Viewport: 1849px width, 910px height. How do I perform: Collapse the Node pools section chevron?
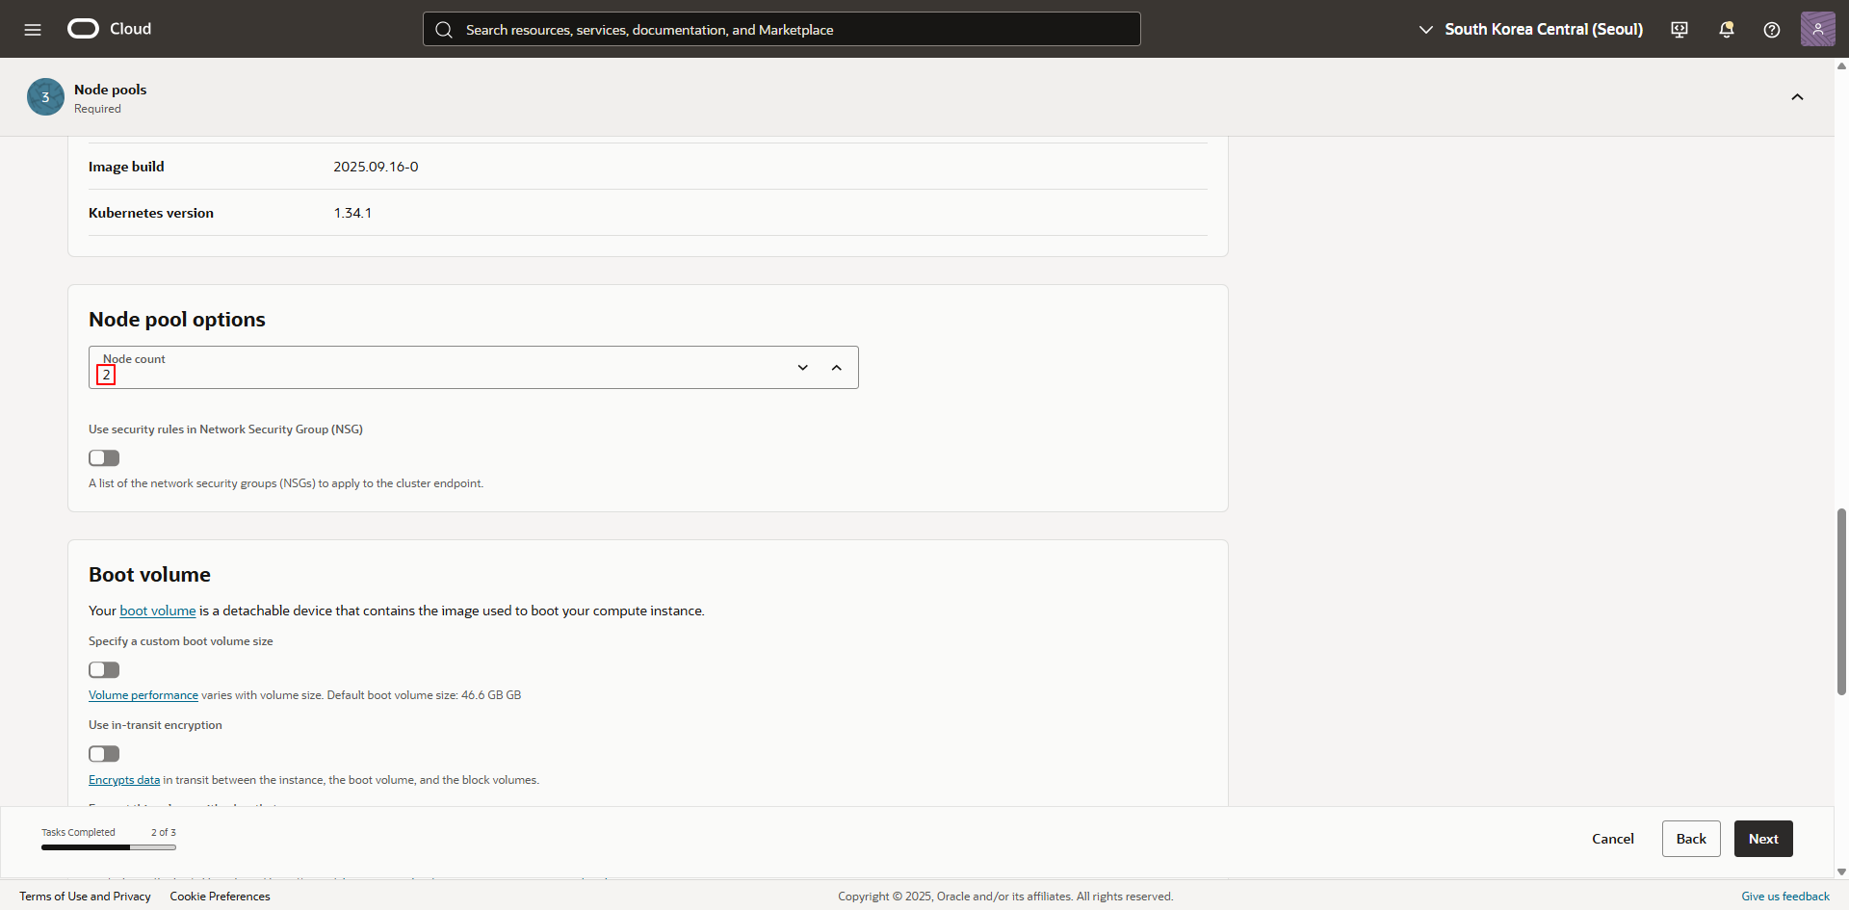point(1797,97)
